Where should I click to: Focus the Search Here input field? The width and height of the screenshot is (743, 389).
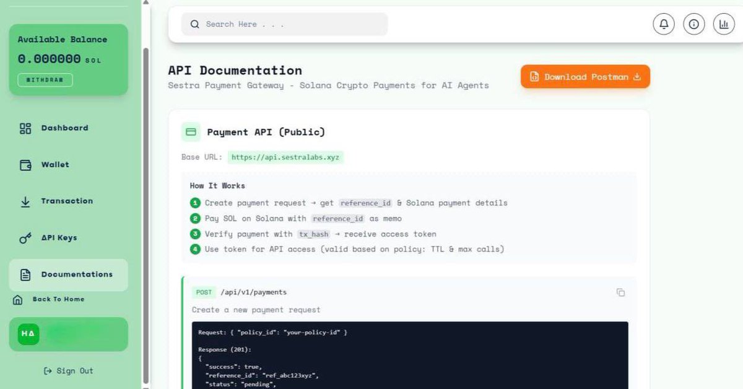[x=284, y=24]
